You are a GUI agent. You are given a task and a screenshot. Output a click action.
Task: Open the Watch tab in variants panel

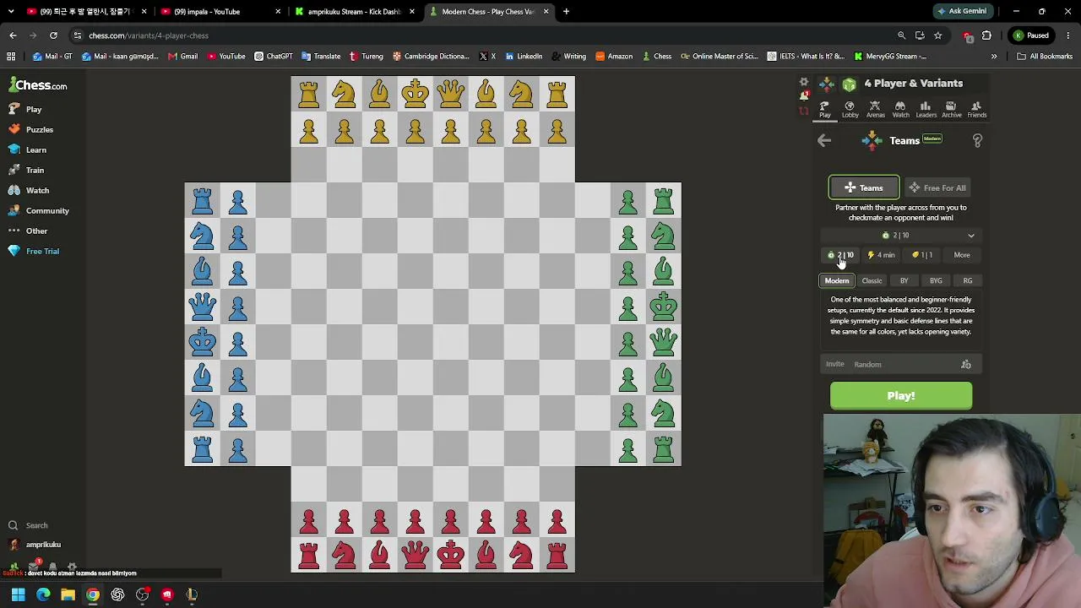pyautogui.click(x=900, y=110)
